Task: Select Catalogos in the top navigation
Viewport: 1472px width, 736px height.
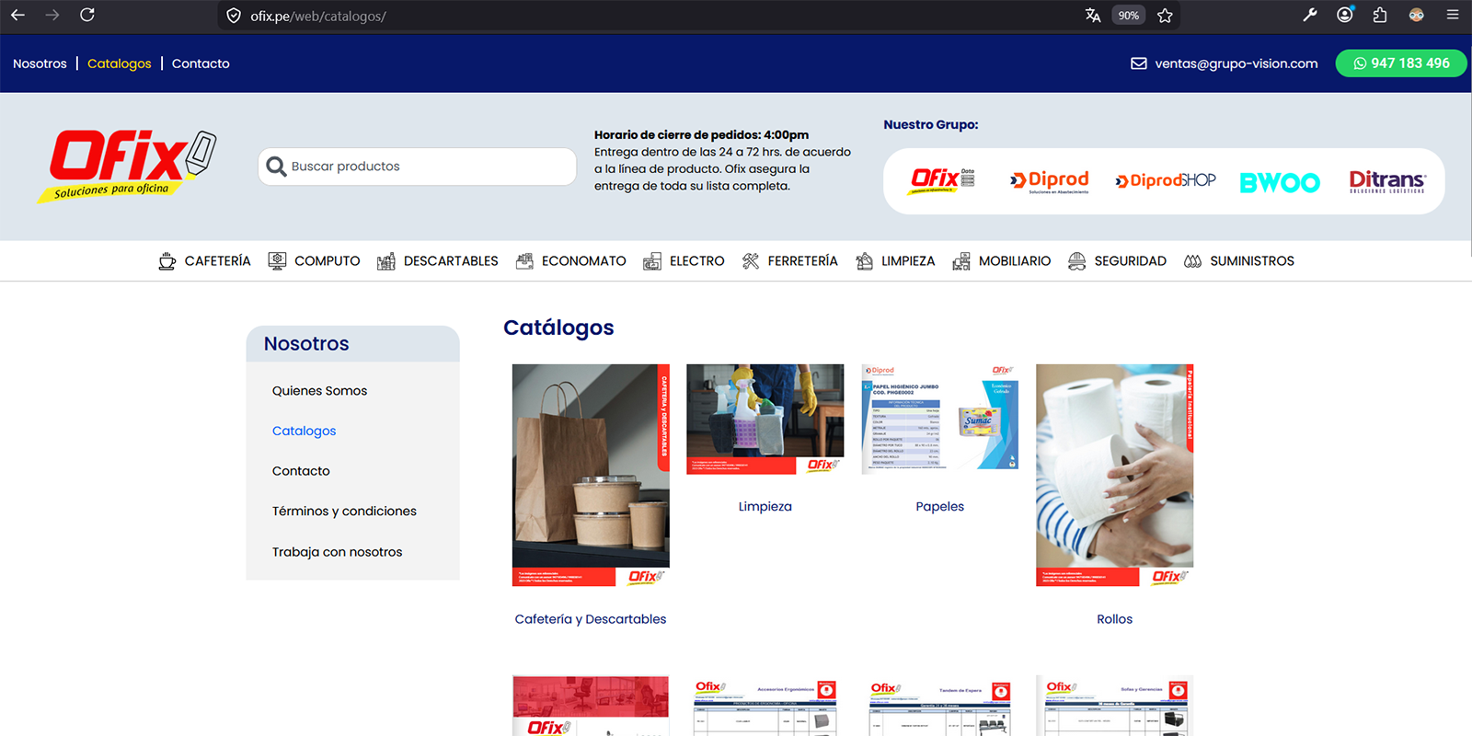Action: 120,63
